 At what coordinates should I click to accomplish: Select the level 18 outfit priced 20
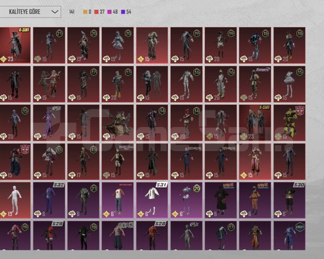tap(289, 45)
